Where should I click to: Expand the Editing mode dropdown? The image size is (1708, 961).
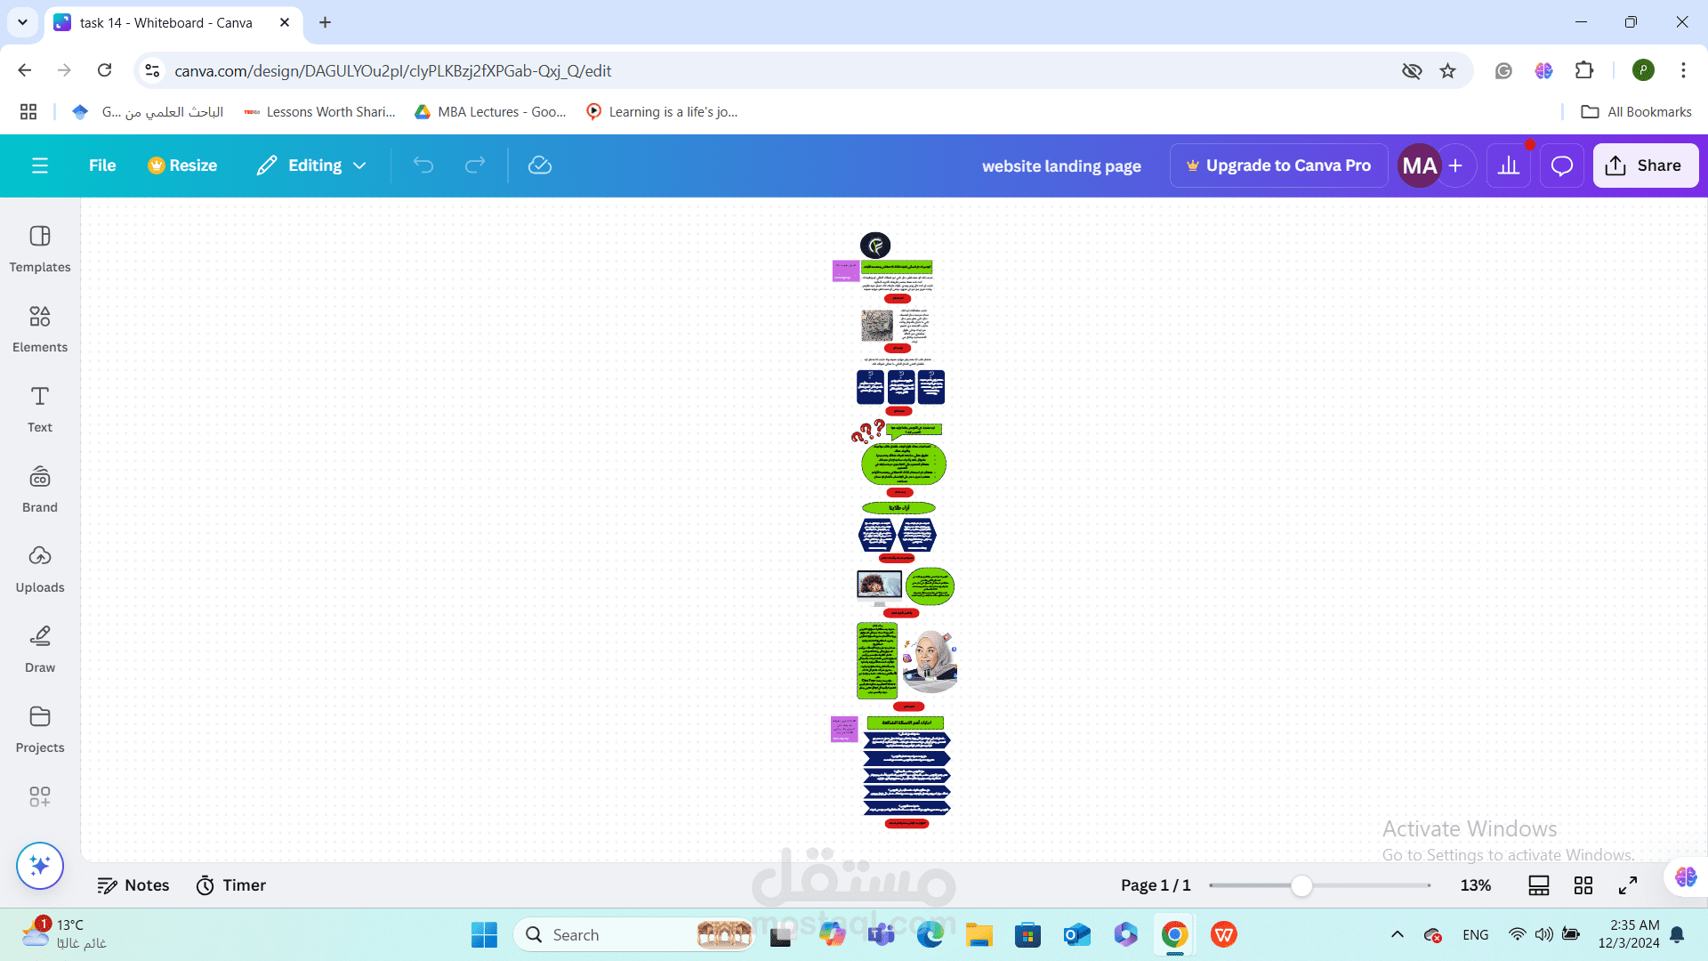[x=312, y=166]
